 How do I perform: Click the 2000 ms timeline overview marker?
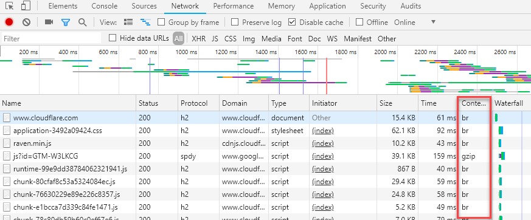(385, 52)
